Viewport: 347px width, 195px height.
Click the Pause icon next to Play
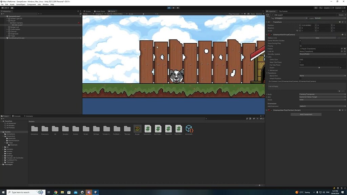pyautogui.click(x=173, y=8)
